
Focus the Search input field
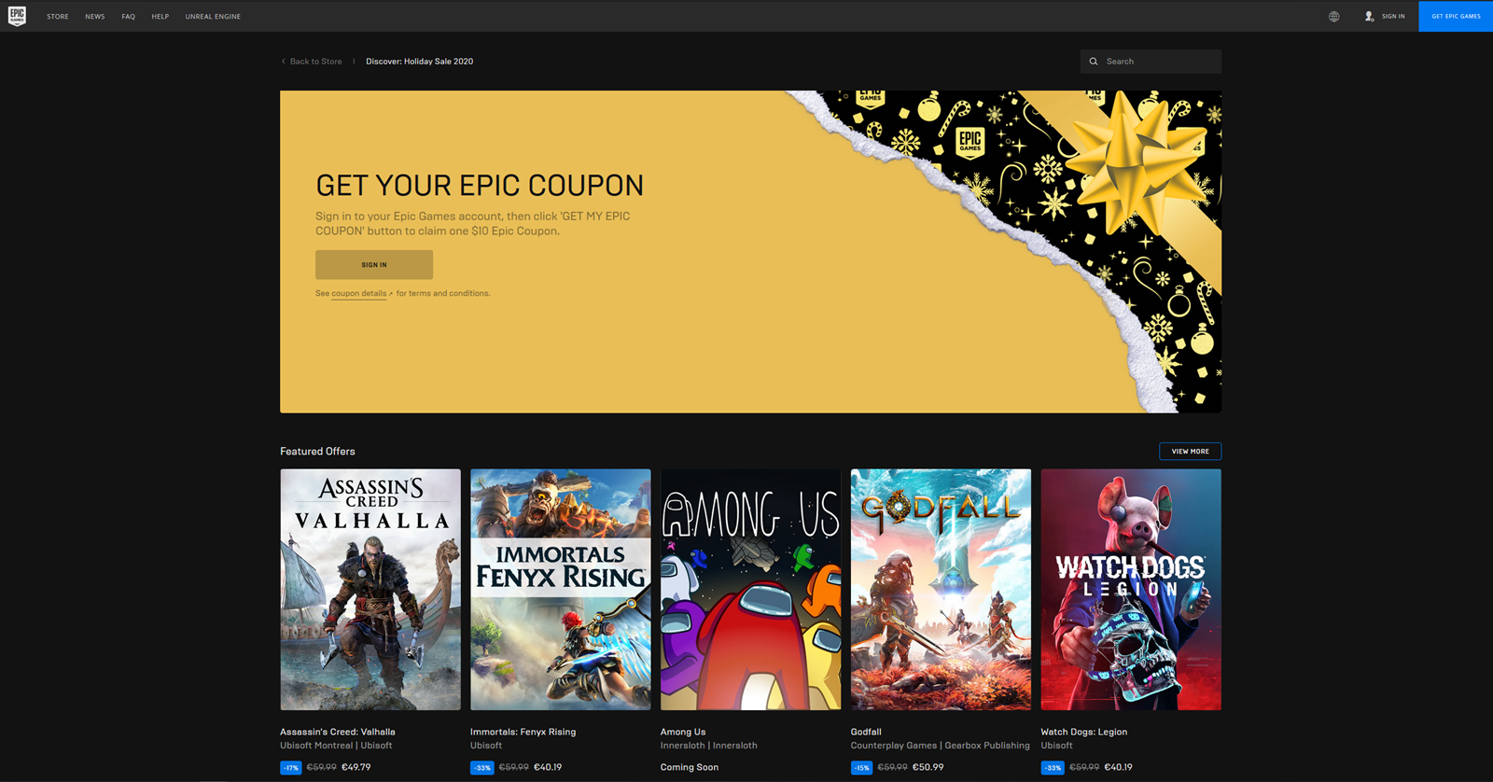tap(1151, 62)
